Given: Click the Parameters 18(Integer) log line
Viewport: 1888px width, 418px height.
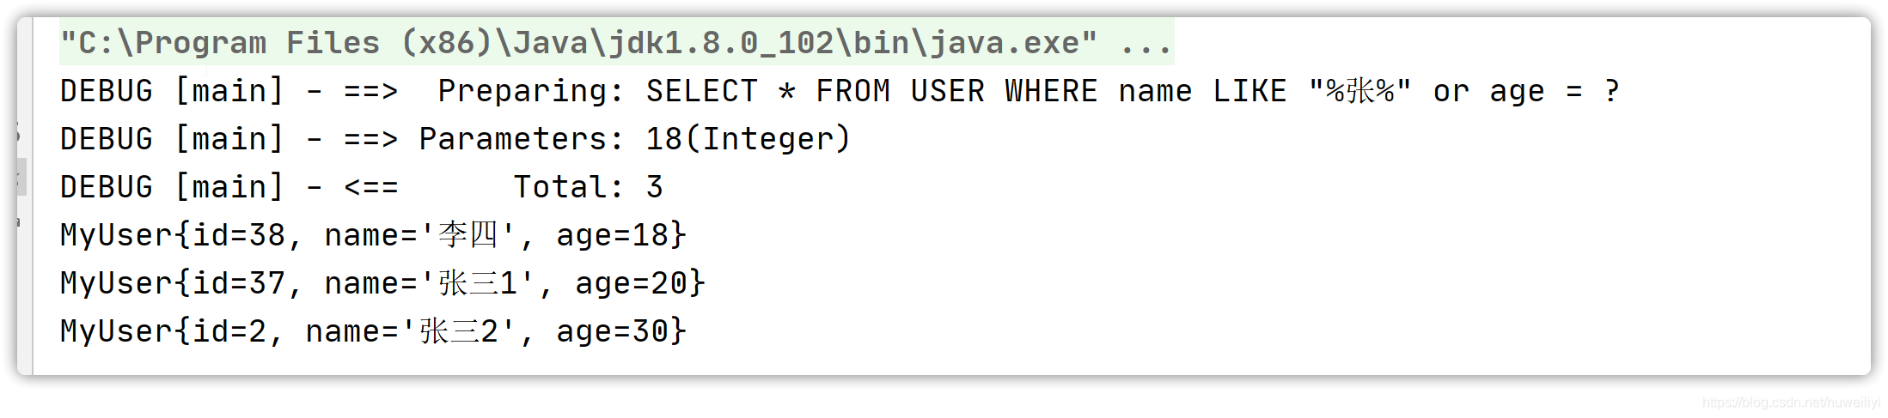Looking at the screenshot, I should [455, 139].
